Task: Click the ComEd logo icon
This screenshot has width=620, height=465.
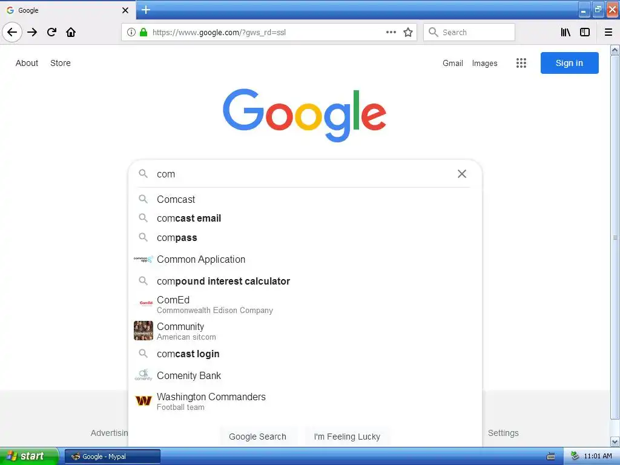Action: coord(146,303)
